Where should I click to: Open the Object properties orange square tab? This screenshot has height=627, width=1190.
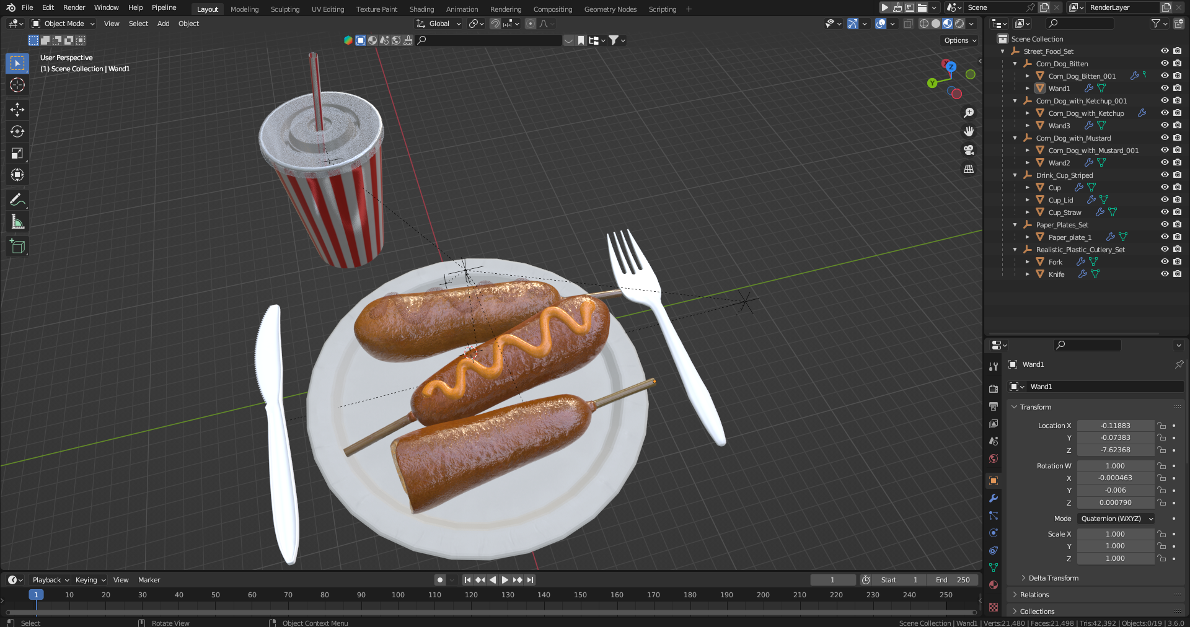pos(994,481)
